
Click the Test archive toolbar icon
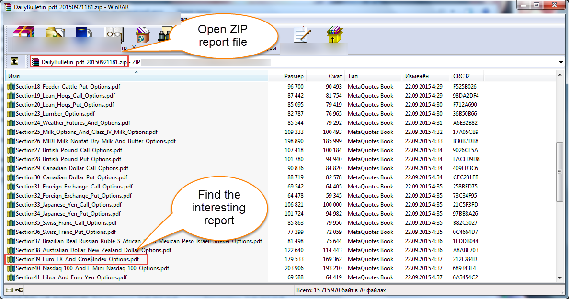pyautogui.click(x=83, y=33)
